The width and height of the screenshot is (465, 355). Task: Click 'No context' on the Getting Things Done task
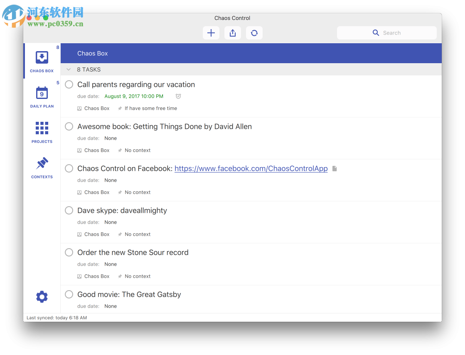(138, 150)
